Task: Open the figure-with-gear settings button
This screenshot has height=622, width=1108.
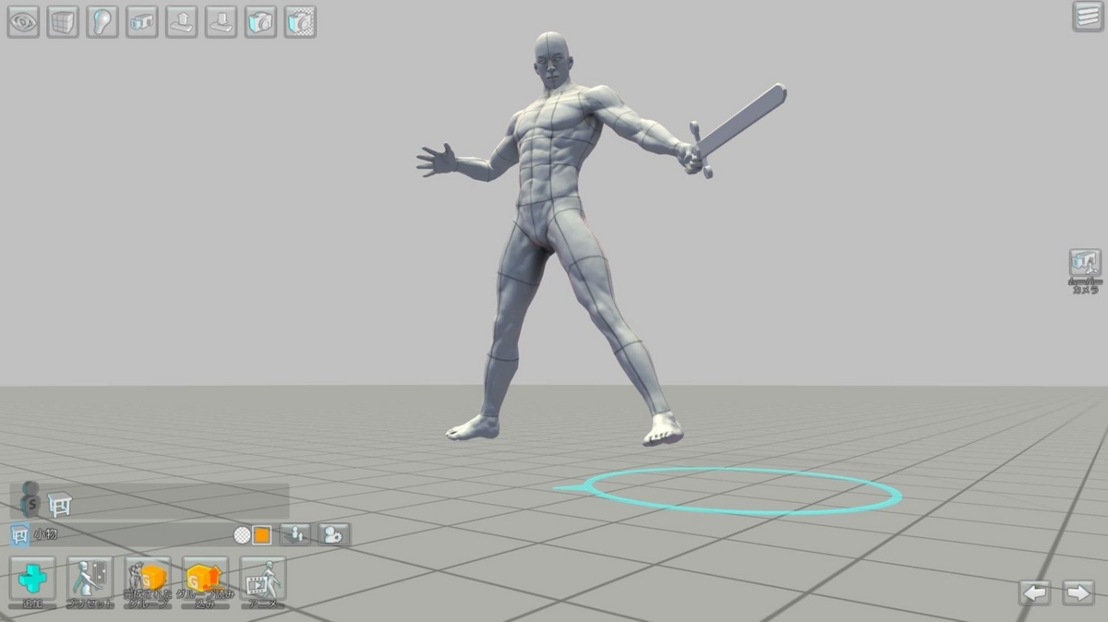Action: click(334, 534)
